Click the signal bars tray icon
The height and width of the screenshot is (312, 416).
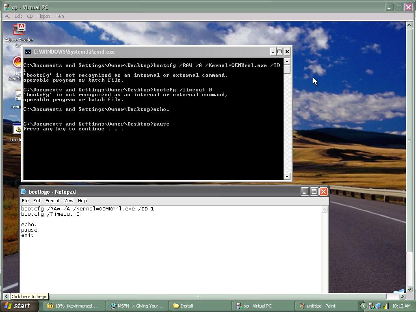386,306
